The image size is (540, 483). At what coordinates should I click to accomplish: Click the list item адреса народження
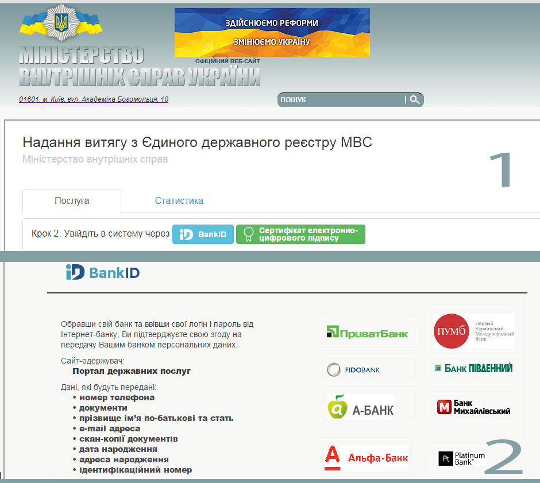(x=124, y=459)
